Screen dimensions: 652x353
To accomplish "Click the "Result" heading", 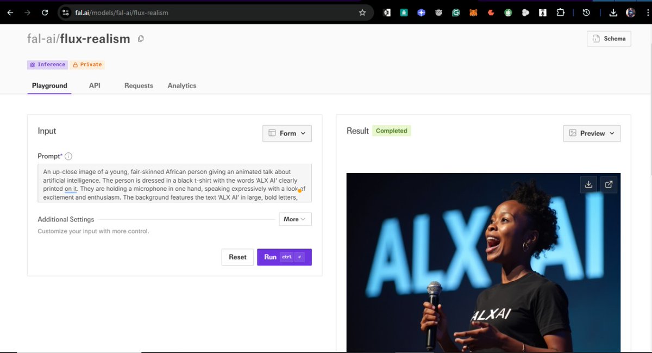I will click(x=358, y=131).
